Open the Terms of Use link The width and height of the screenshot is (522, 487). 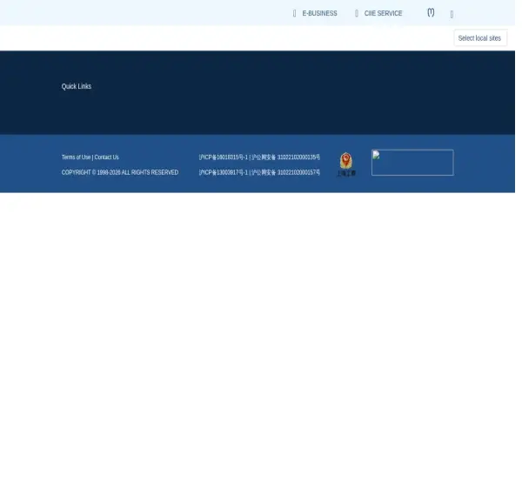click(76, 157)
